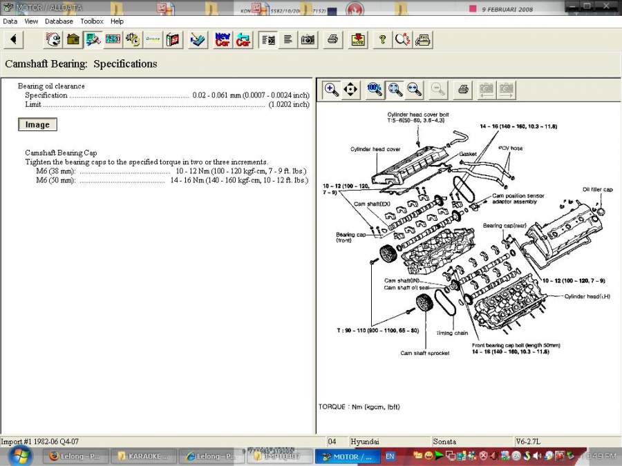Click the red NOTE pin icon
Screen dimensions: 622x466
[358, 39]
